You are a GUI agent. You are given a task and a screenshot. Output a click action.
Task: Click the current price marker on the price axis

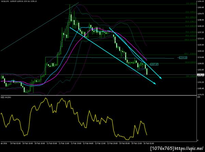click(201, 75)
